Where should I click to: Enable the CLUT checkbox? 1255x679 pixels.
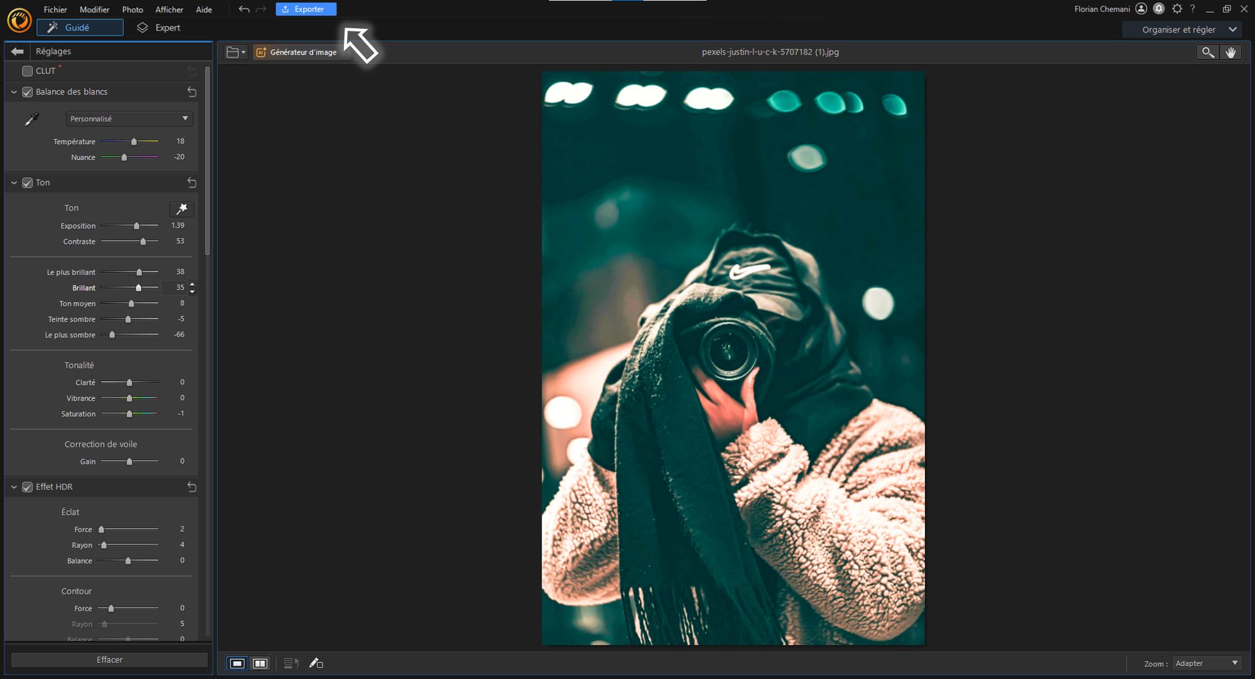[27, 71]
